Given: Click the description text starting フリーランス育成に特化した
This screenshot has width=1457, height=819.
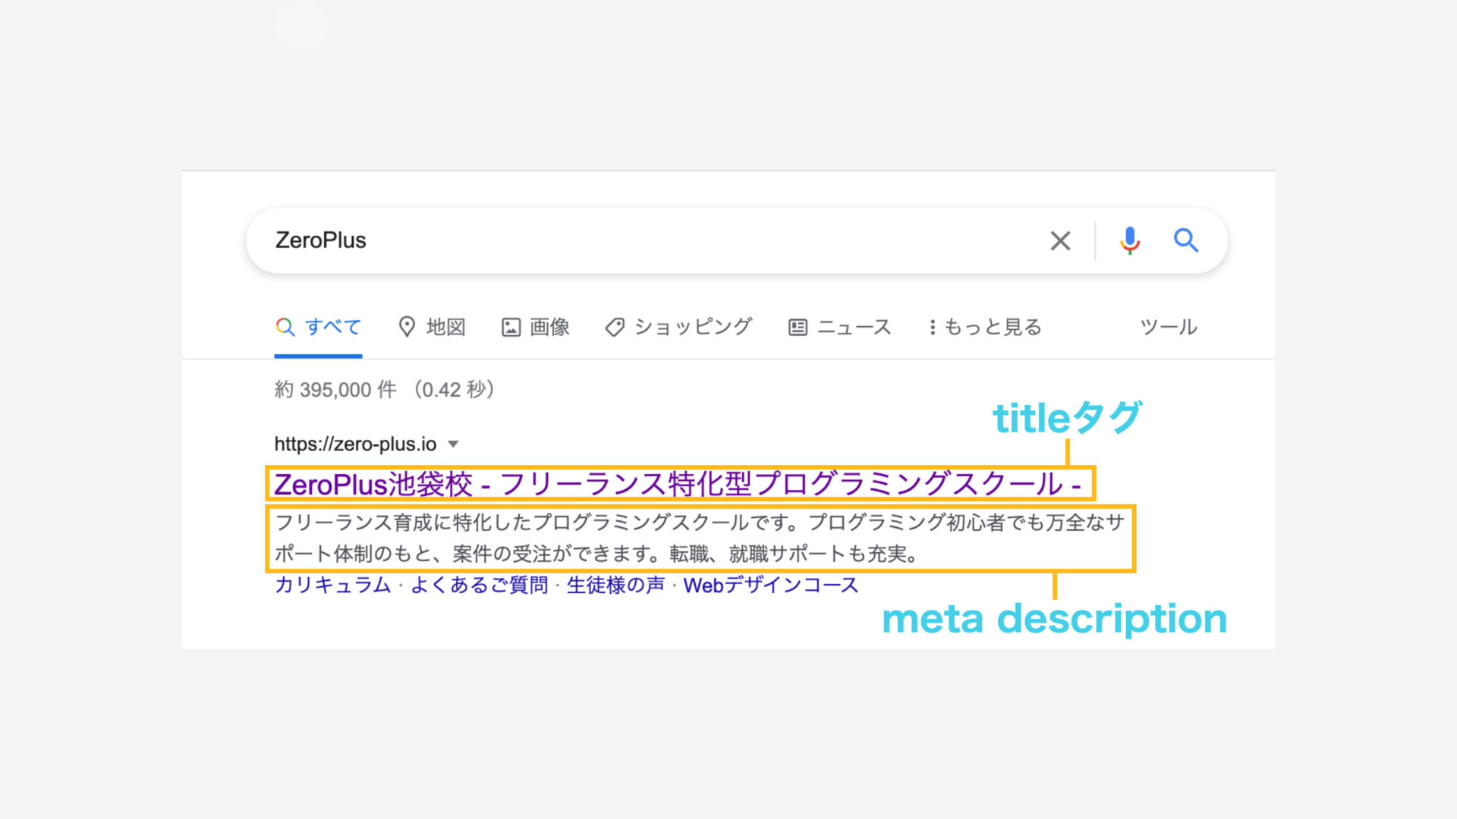Looking at the screenshot, I should pyautogui.click(x=699, y=538).
